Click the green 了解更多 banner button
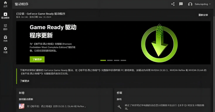 click(x=37, y=59)
